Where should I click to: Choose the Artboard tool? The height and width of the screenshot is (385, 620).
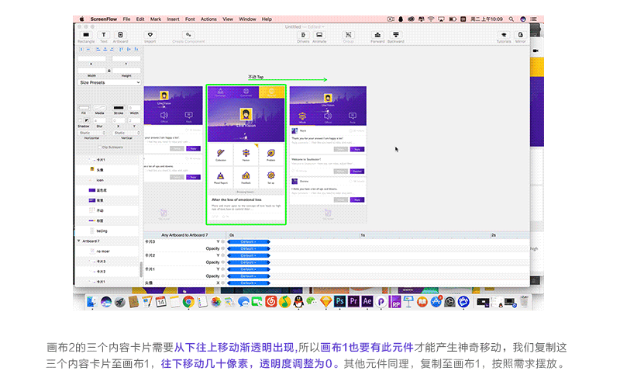pyautogui.click(x=121, y=35)
